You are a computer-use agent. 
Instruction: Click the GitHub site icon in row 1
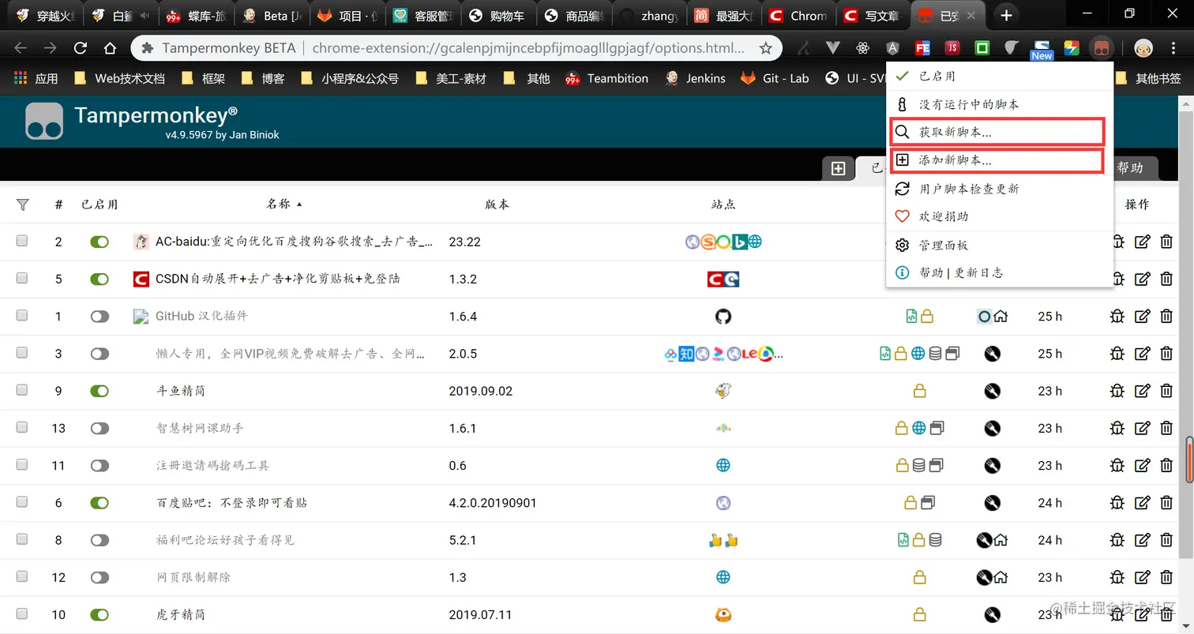[723, 317]
